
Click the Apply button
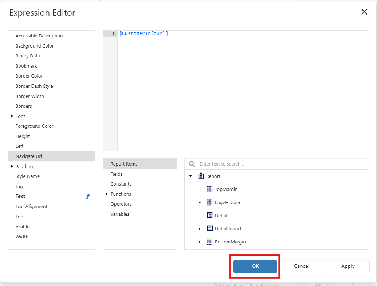347,266
